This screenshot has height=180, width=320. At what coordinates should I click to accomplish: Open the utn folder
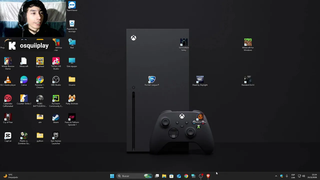click(40, 118)
